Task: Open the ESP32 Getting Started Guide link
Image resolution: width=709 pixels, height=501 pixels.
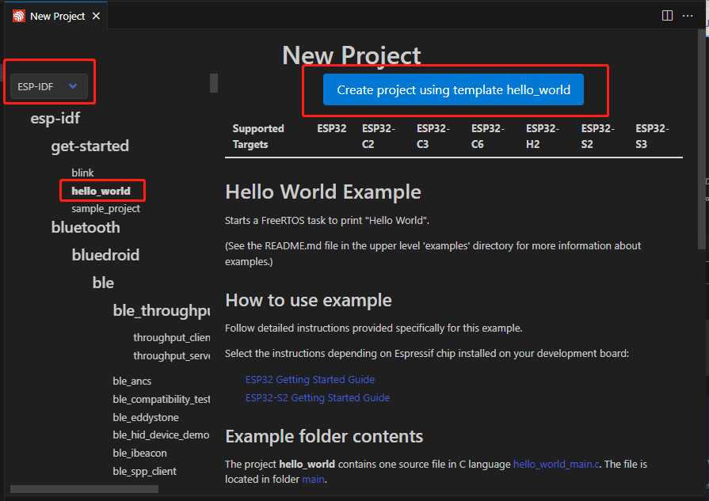Action: tap(310, 379)
